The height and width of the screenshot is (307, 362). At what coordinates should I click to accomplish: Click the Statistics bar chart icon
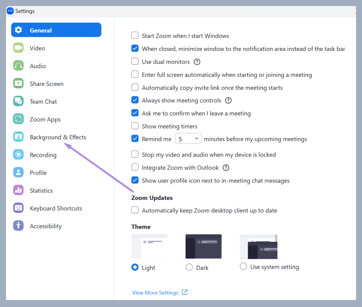pos(18,190)
